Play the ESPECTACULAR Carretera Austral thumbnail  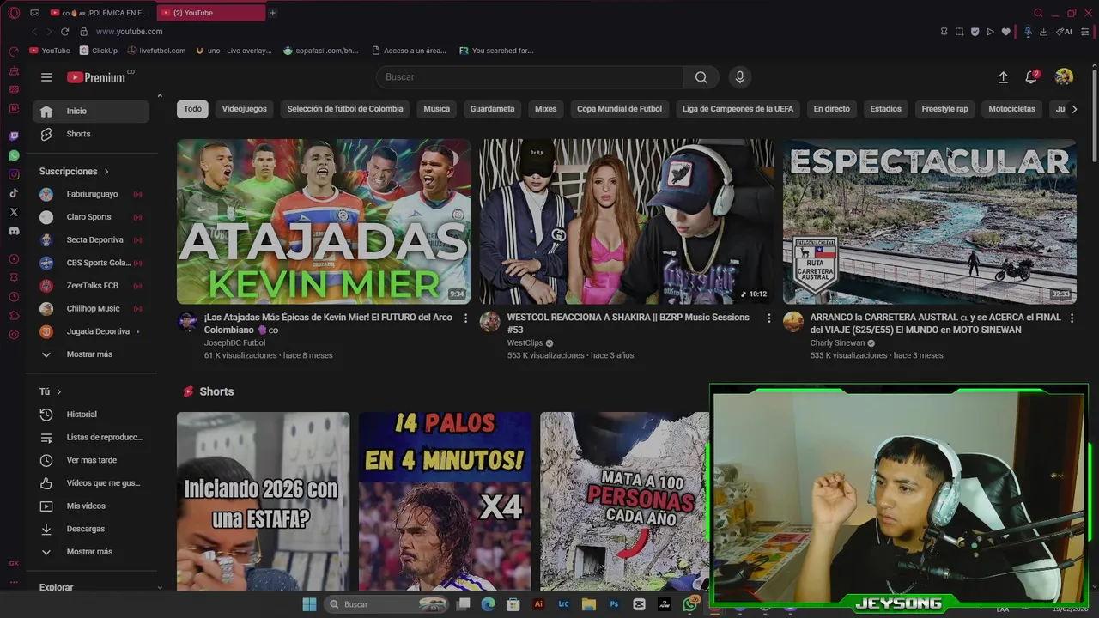[x=930, y=221]
